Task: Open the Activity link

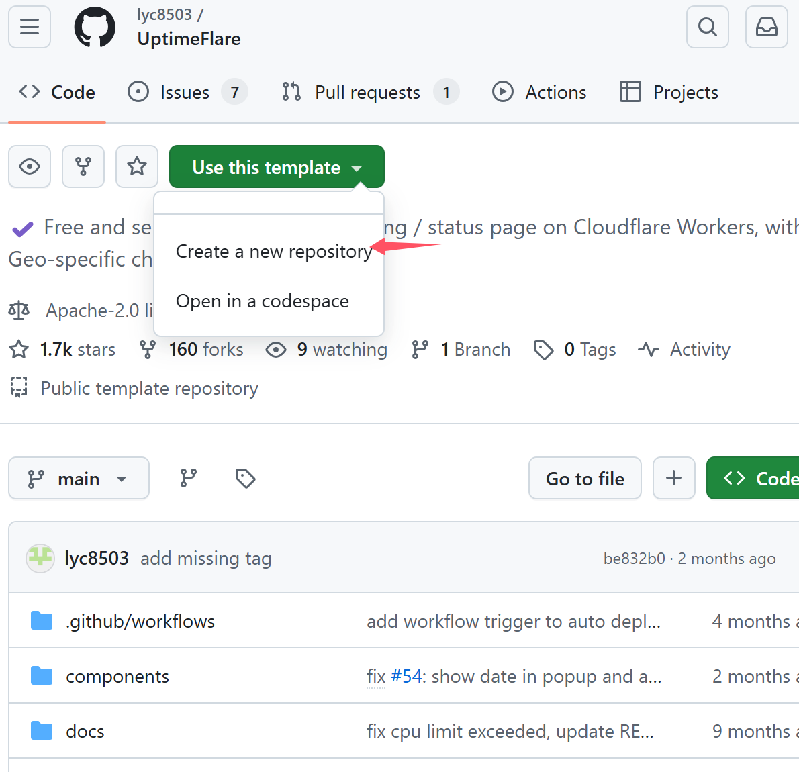Action: 684,350
